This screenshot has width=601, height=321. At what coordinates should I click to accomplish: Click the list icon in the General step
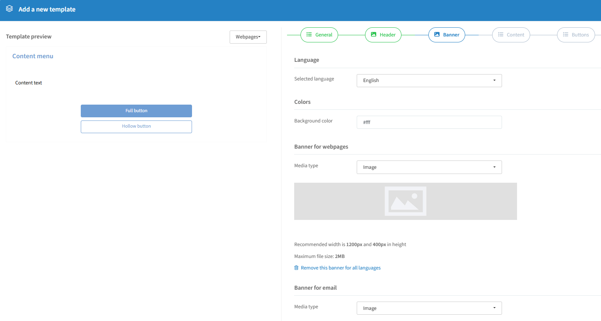click(309, 34)
